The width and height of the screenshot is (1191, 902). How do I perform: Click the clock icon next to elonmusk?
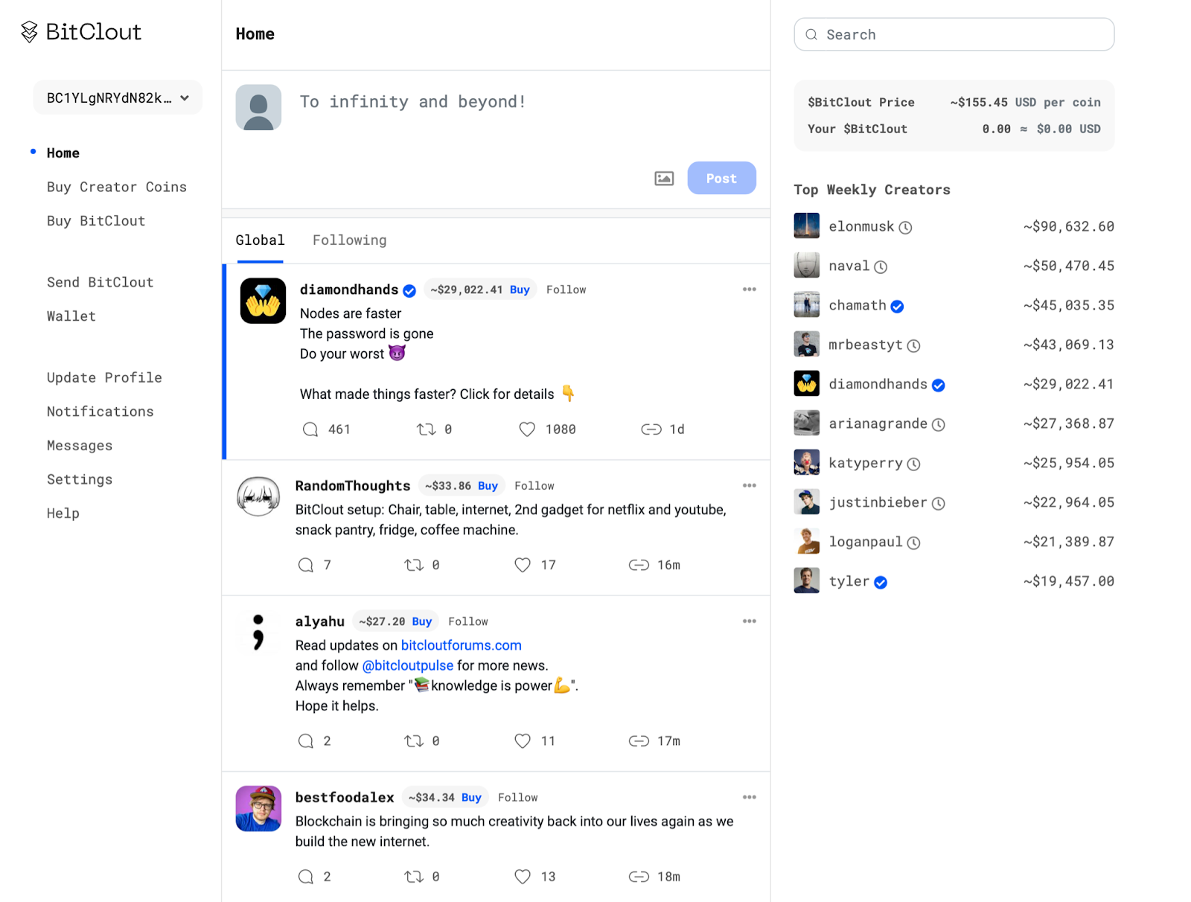pos(905,228)
